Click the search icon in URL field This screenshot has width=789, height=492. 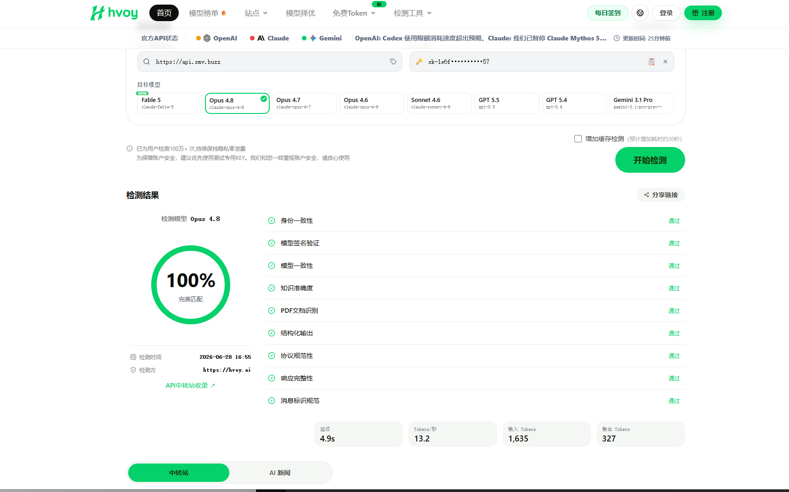tap(147, 62)
